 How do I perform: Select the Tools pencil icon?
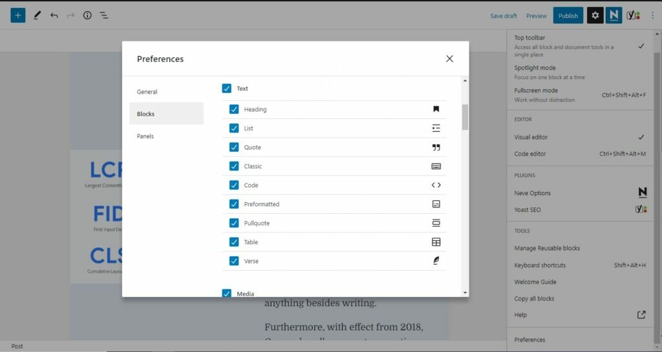tap(37, 16)
